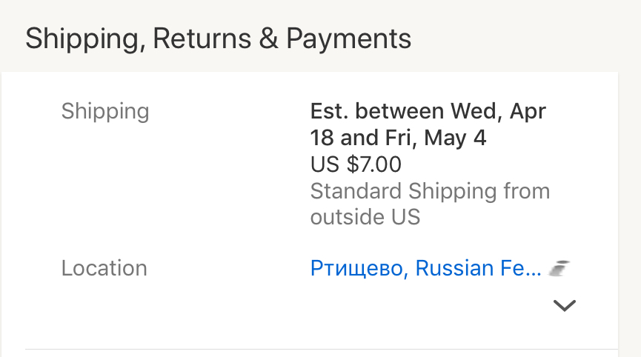
Task: Click the horizontal divider below Location row
Action: click(x=322, y=350)
